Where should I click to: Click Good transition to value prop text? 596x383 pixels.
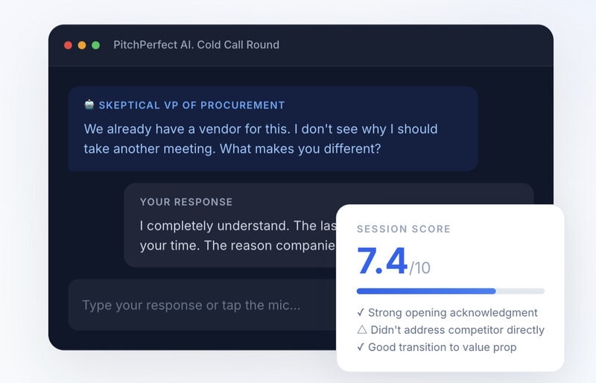[443, 347]
